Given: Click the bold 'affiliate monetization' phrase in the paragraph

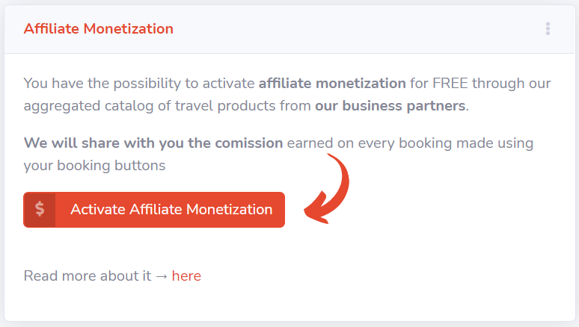Looking at the screenshot, I should pyautogui.click(x=332, y=84).
